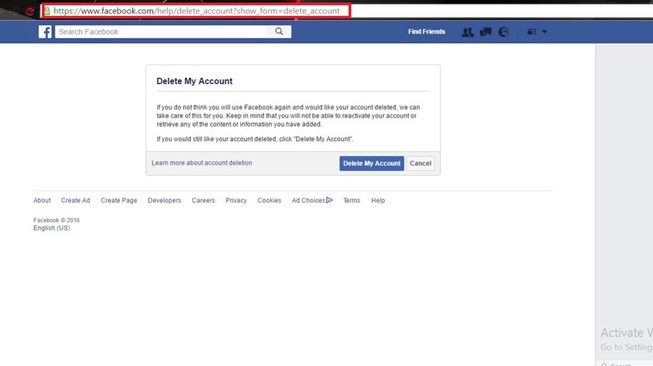Open the messages icon
Viewport: 653px width, 366px height.
[486, 32]
